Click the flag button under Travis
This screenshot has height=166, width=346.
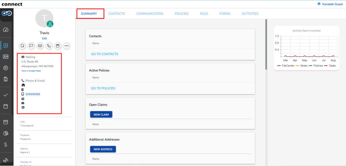point(31,46)
